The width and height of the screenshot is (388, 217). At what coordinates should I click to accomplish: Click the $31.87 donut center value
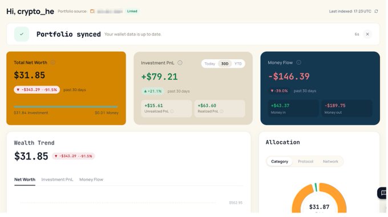point(319,207)
